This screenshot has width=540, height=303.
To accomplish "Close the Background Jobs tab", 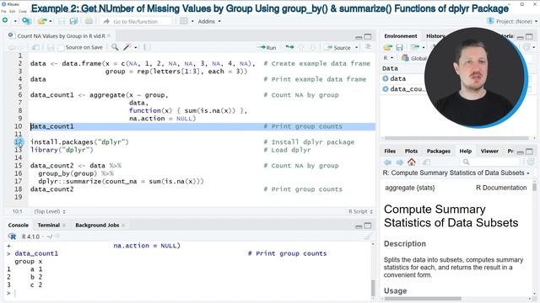I will (123, 226).
